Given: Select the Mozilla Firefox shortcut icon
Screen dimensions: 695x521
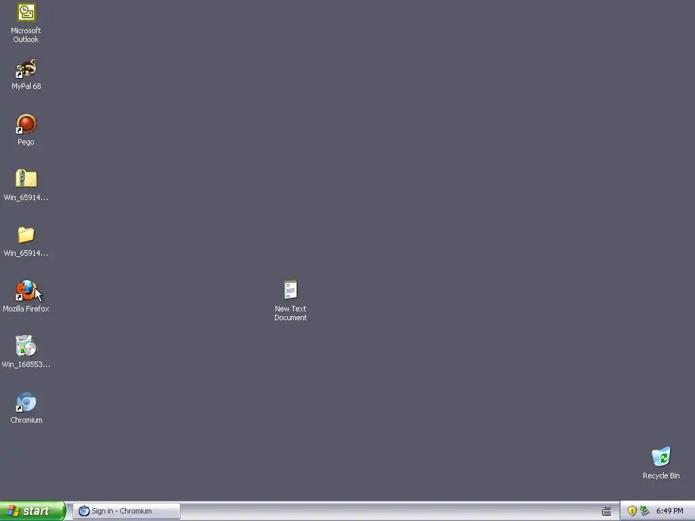Looking at the screenshot, I should click(x=26, y=290).
